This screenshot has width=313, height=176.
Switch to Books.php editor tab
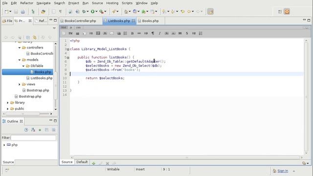(x=150, y=21)
